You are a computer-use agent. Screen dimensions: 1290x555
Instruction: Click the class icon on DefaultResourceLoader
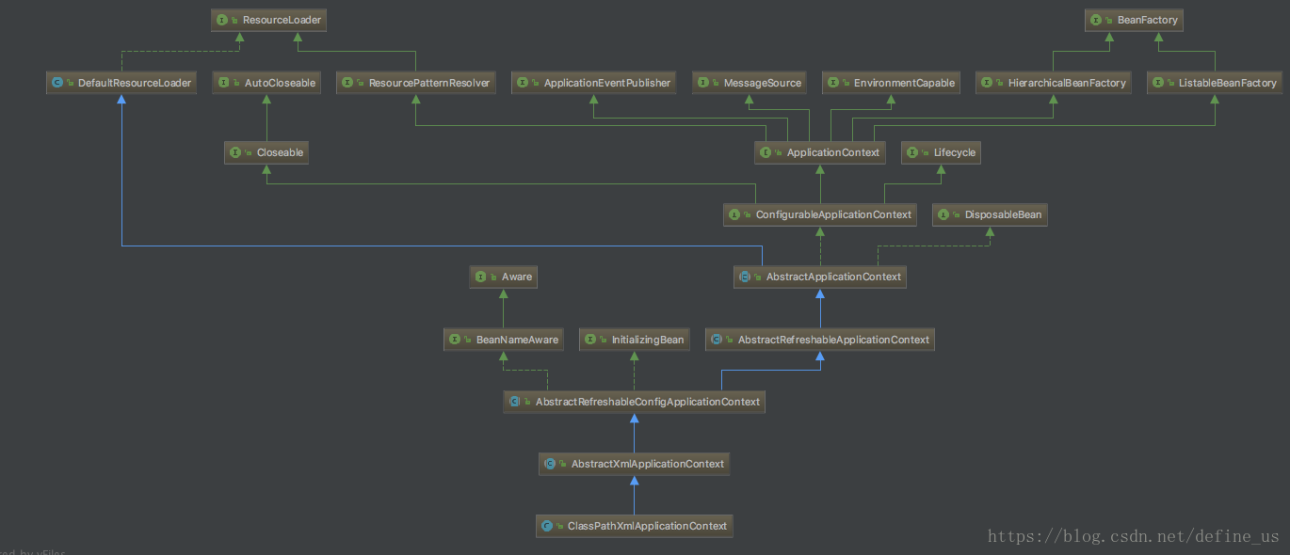57,83
